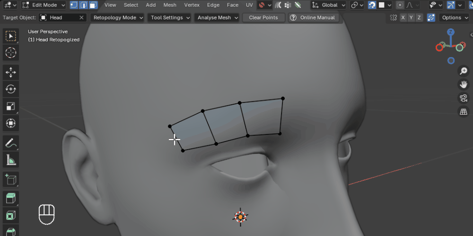Image resolution: width=473 pixels, height=236 pixels.
Task: Open the Edit Mode dropdown
Action: pyautogui.click(x=44, y=5)
